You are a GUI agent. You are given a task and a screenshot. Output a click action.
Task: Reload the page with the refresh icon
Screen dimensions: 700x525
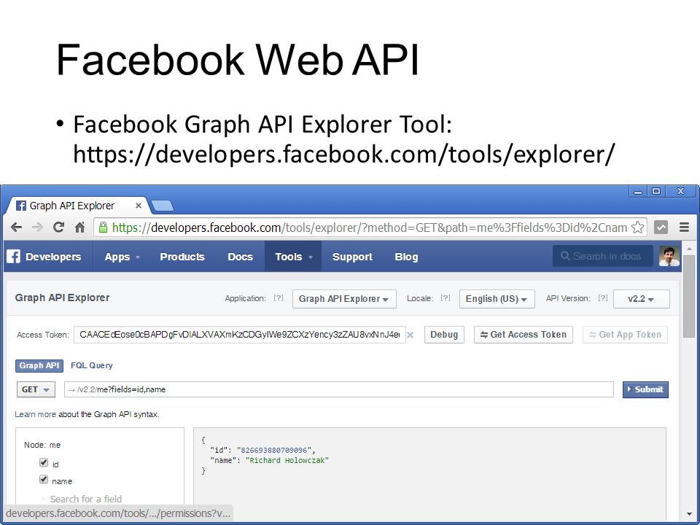click(x=58, y=227)
